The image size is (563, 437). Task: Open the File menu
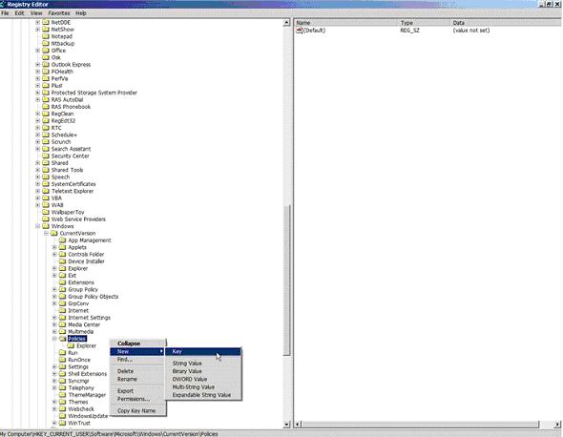click(5, 13)
